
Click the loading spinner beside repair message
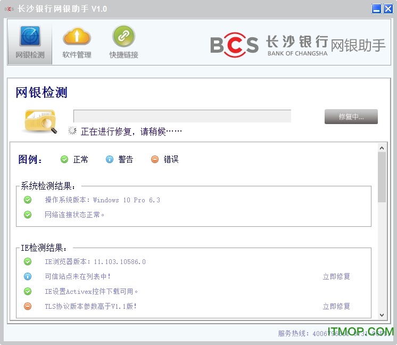click(x=72, y=130)
